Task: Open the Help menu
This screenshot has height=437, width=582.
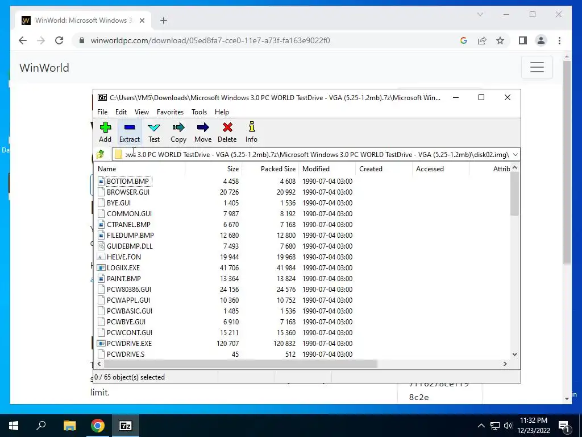Action: pos(222,112)
